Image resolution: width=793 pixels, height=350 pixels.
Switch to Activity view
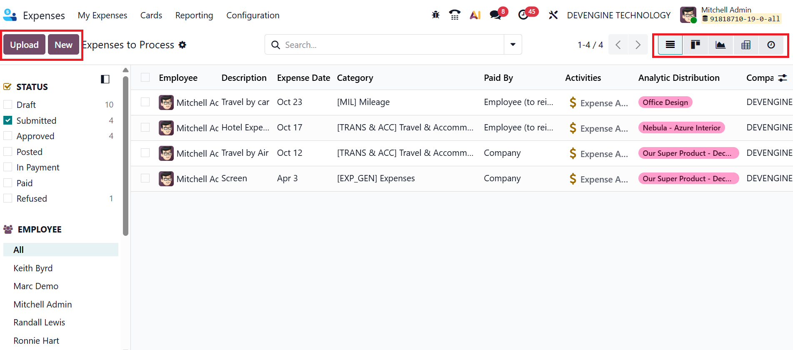[771, 45]
